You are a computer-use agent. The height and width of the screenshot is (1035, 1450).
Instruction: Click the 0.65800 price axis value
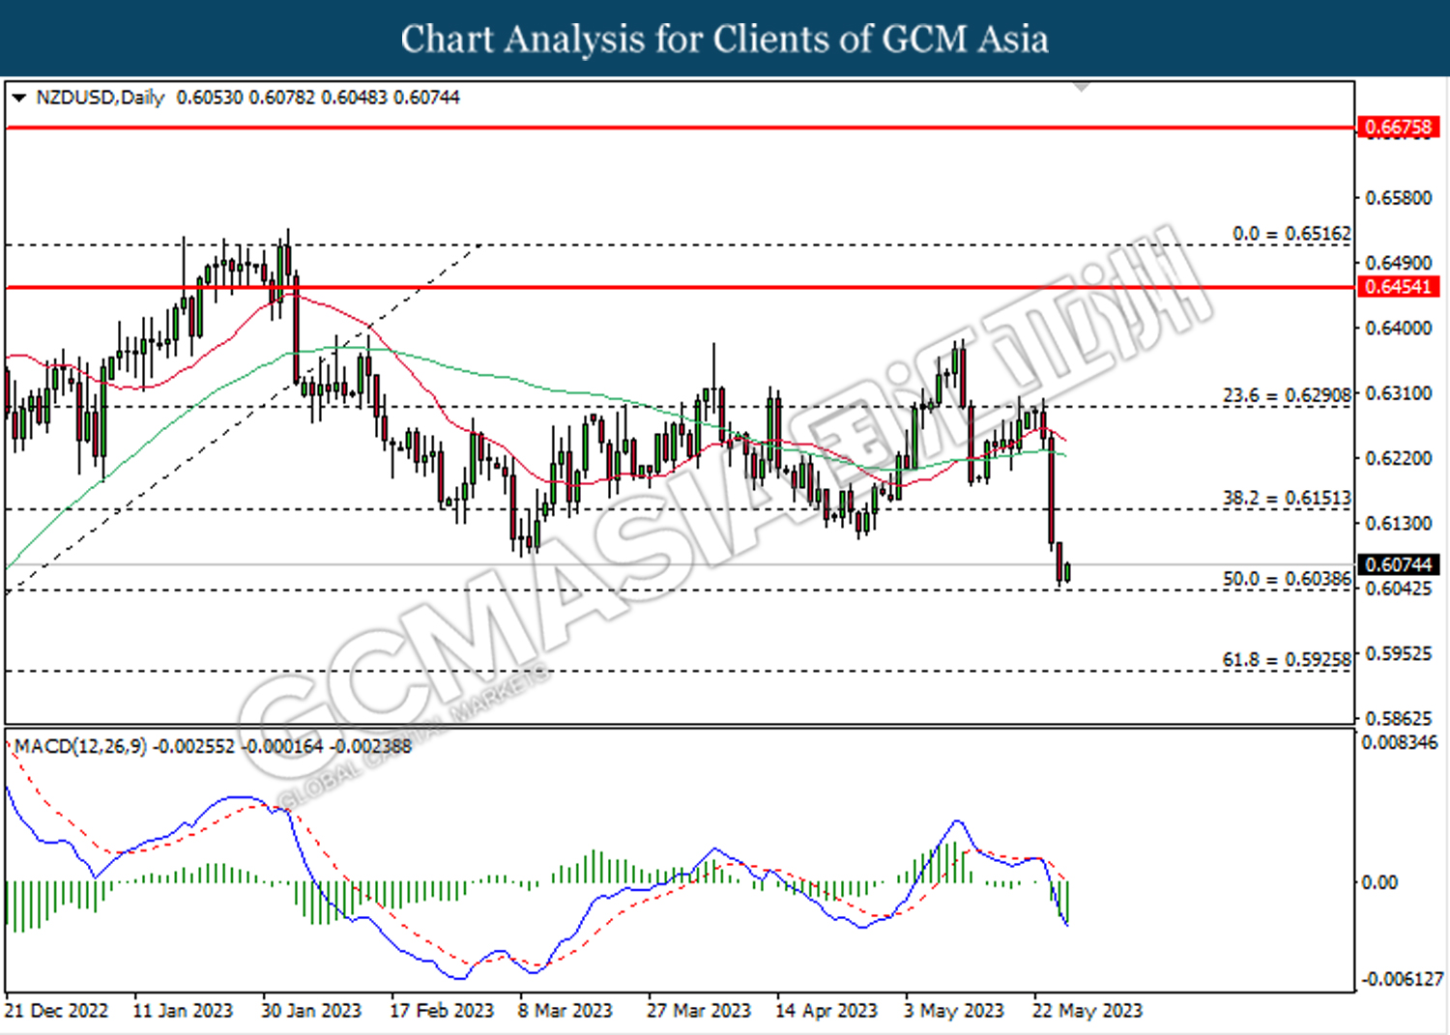(x=1398, y=198)
